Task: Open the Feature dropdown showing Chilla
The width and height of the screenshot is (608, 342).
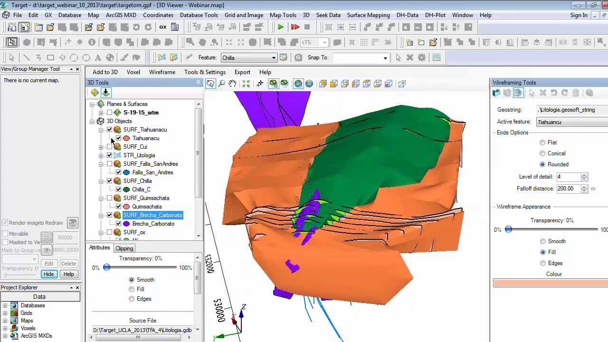Action: pyautogui.click(x=248, y=58)
